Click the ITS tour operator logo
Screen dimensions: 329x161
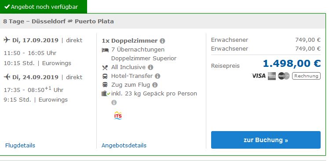click(x=118, y=115)
